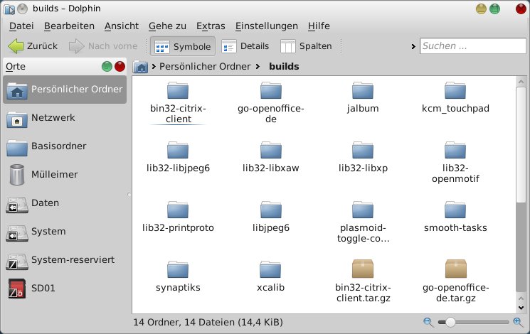This screenshot has height=334, width=530.
Task: Select the lib32-libjpeg6 folder
Action: click(x=178, y=157)
